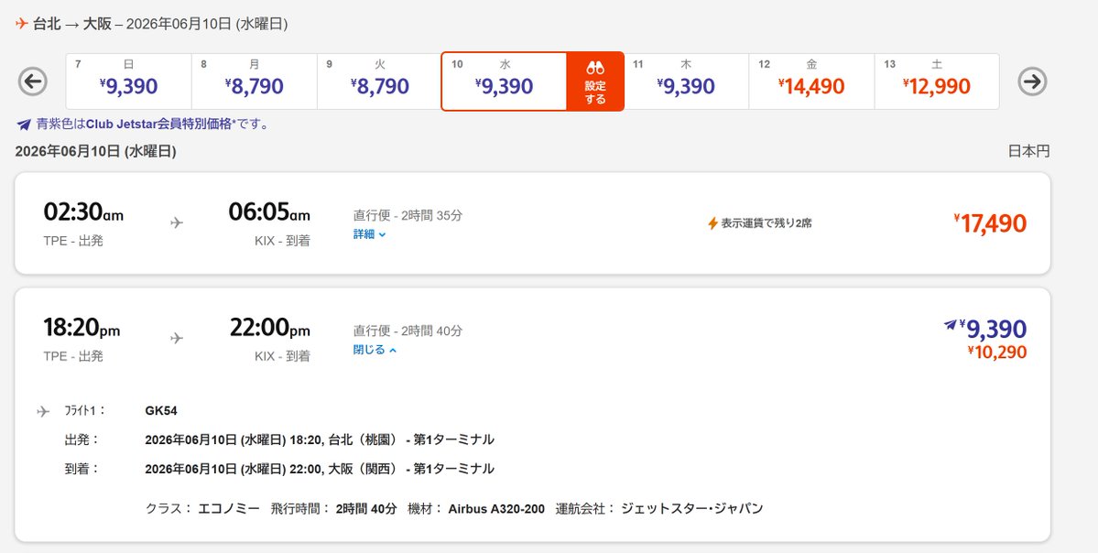Click 直行便 - 2時間 35分 text
Image resolution: width=1098 pixels, height=553 pixels.
click(408, 215)
